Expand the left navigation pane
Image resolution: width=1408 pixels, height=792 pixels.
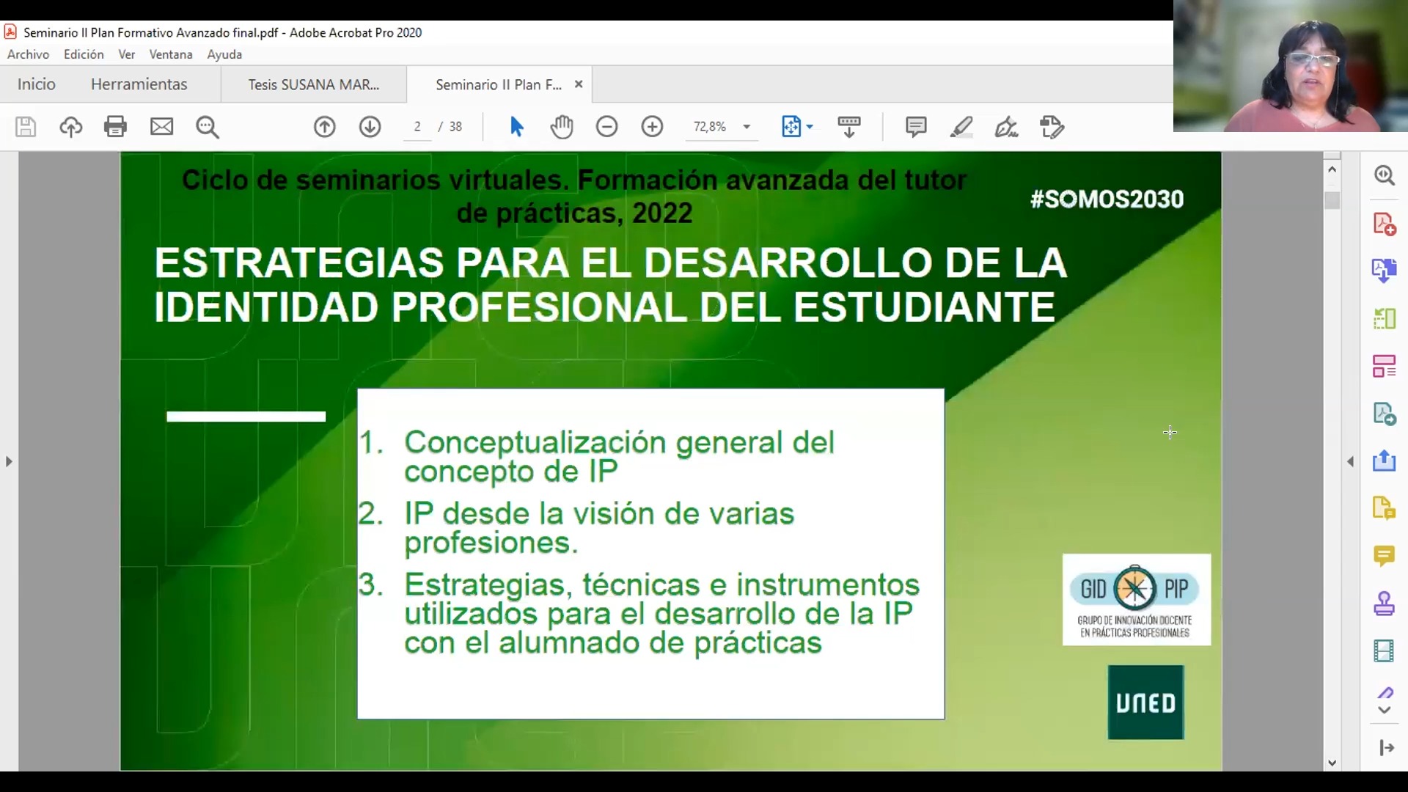(x=9, y=461)
